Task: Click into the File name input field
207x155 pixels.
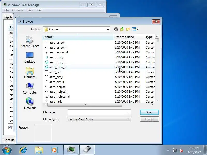Action: coord(98,112)
